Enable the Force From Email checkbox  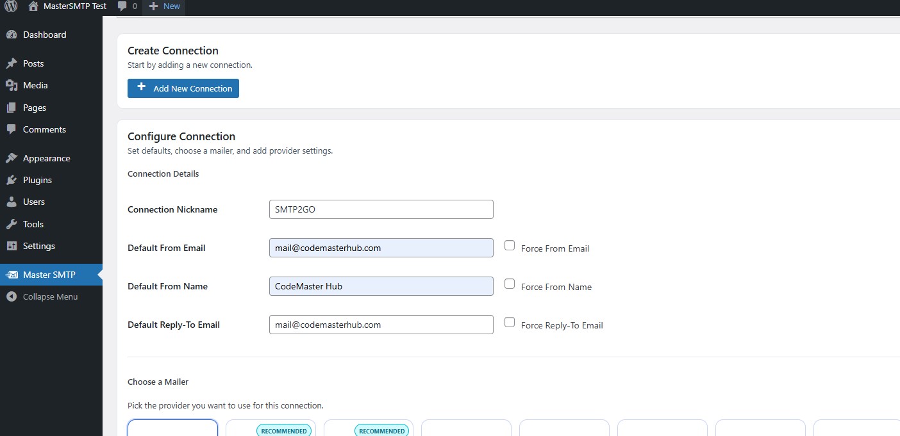pyautogui.click(x=510, y=245)
